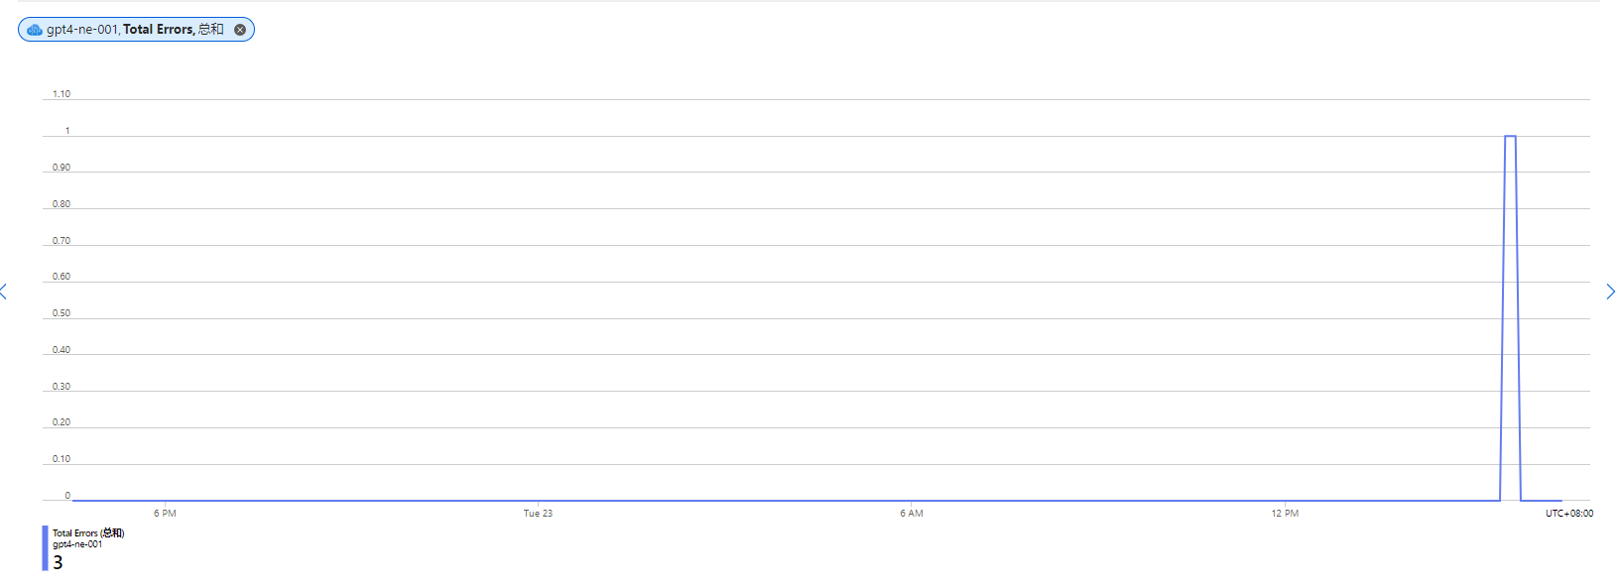Select the 6 AM time axis label
Screen dimensions: 1620x588
pyautogui.click(x=912, y=514)
